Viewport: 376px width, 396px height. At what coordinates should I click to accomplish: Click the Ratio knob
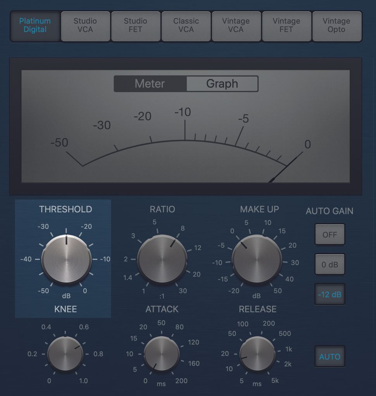[x=162, y=259]
